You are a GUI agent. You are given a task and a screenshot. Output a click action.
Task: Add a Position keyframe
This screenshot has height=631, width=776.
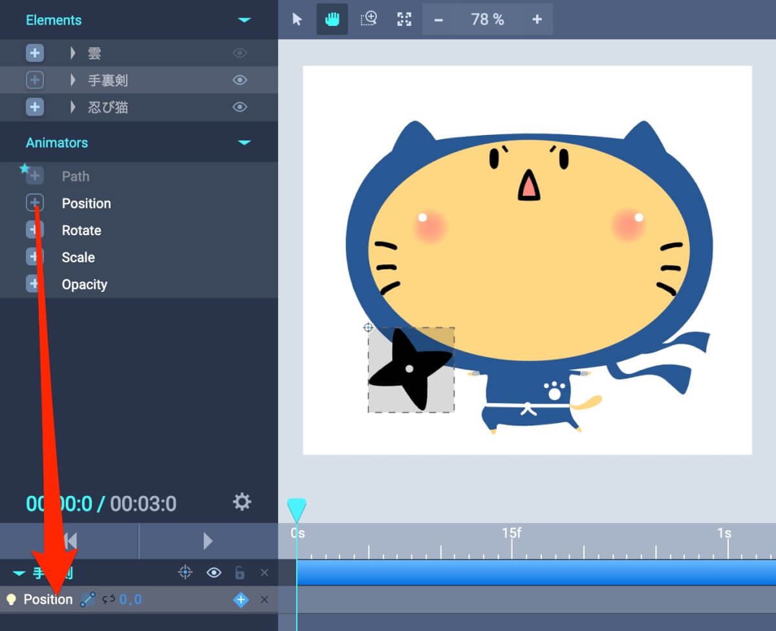(241, 600)
